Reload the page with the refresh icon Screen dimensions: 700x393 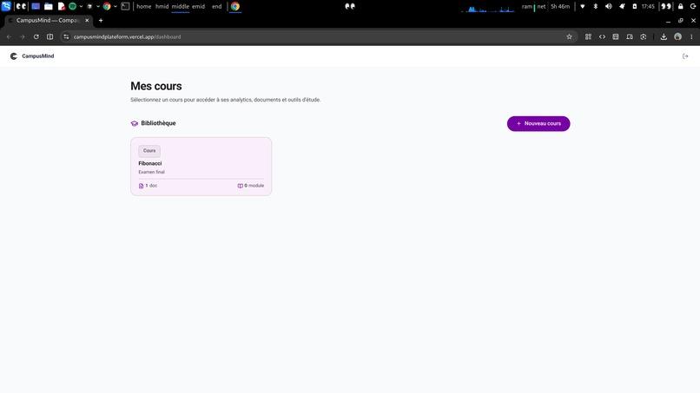[x=36, y=37]
